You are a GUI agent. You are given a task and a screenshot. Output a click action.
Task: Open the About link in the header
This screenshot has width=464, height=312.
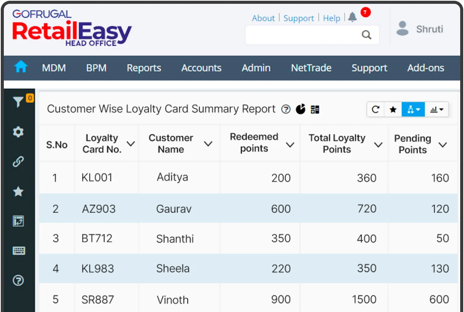[263, 18]
